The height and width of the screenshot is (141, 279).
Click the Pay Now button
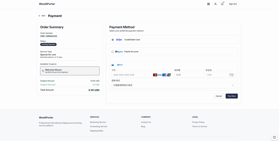(231, 96)
